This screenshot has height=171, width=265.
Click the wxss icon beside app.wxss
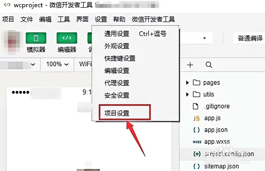[x=197, y=142]
